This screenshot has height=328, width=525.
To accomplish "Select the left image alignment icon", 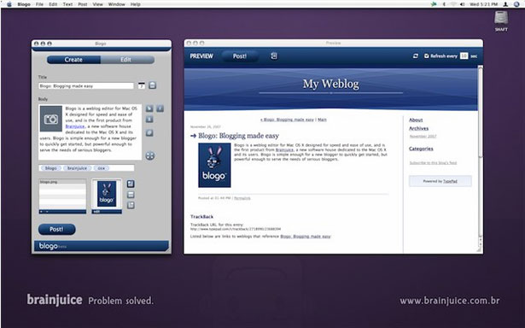I will [x=131, y=184].
